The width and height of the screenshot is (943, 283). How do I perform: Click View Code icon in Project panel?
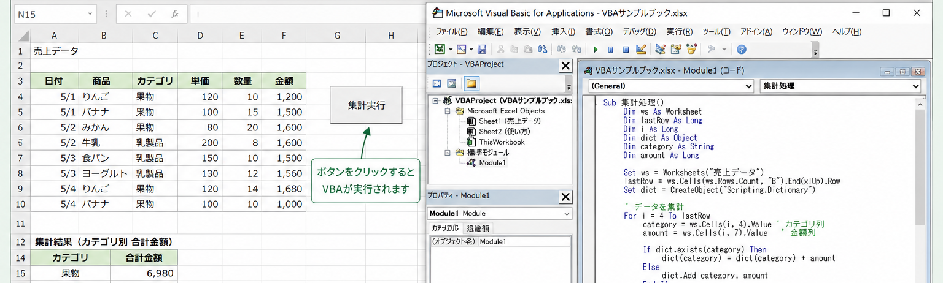[437, 83]
